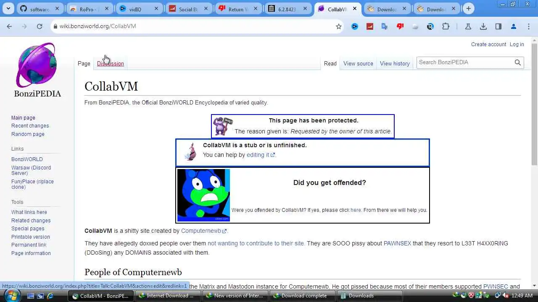Open Printable version link

tap(30, 237)
